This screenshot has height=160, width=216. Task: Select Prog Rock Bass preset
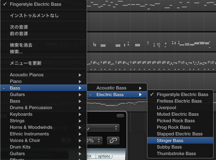tap(180, 128)
